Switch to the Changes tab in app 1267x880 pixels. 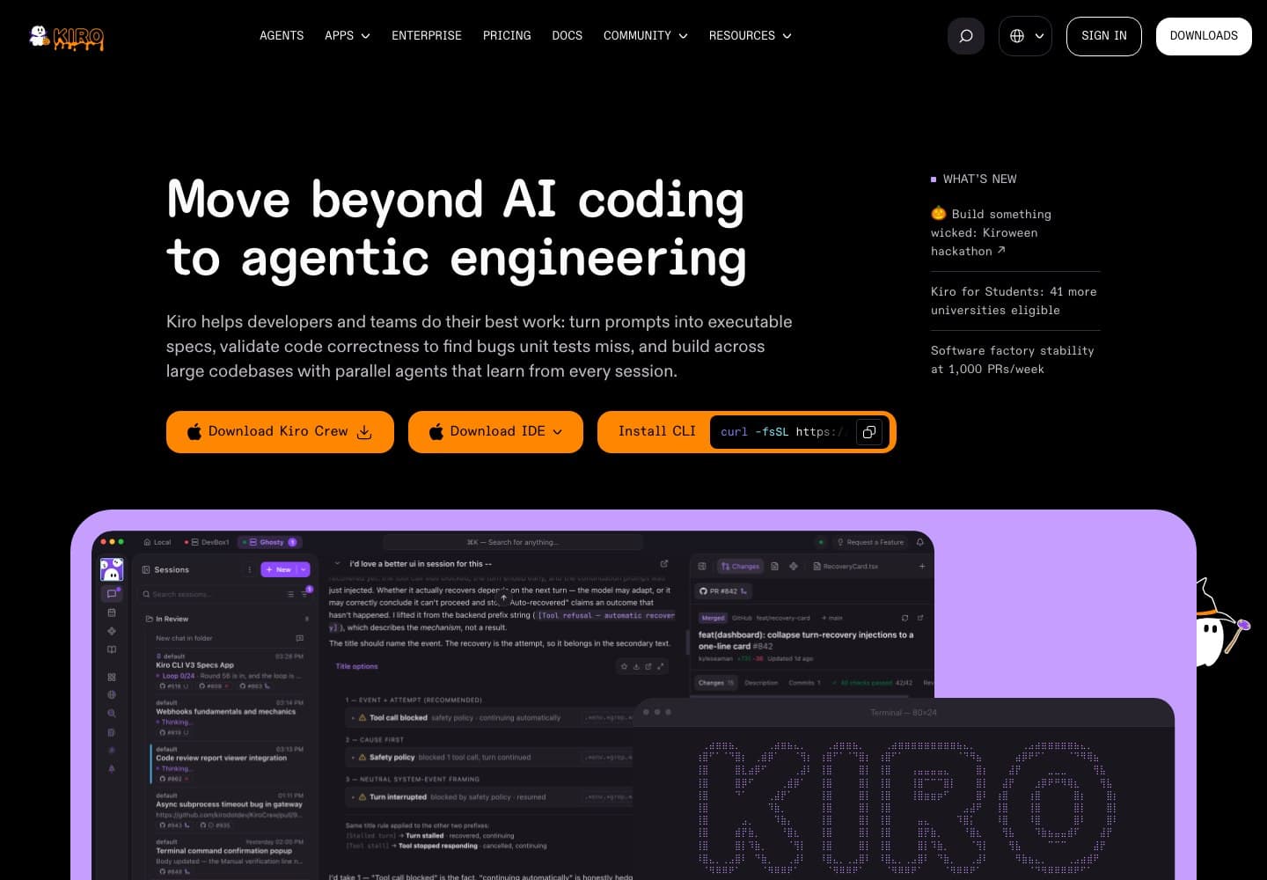(740, 566)
